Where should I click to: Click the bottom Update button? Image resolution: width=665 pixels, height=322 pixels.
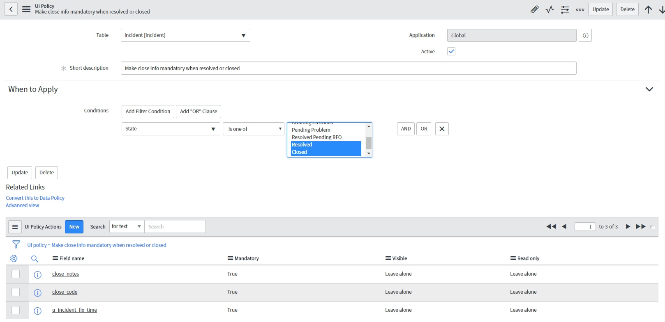pyautogui.click(x=20, y=173)
